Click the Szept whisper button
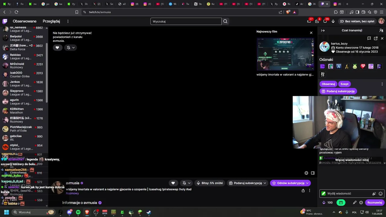This screenshot has width=386, height=217. [x=344, y=84]
